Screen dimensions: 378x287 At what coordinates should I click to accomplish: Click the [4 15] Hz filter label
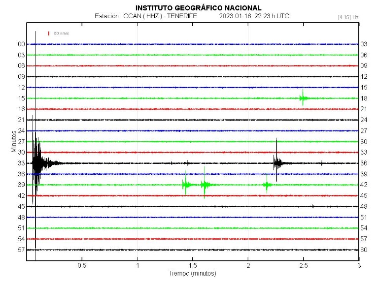348,17
